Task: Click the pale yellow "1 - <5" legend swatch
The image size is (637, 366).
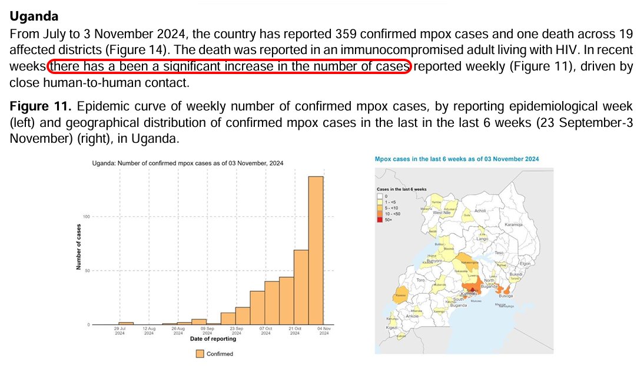Action: (380, 202)
